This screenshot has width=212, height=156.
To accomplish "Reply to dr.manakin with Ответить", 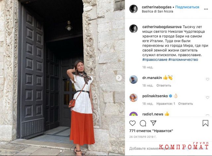I will point(164,85).
